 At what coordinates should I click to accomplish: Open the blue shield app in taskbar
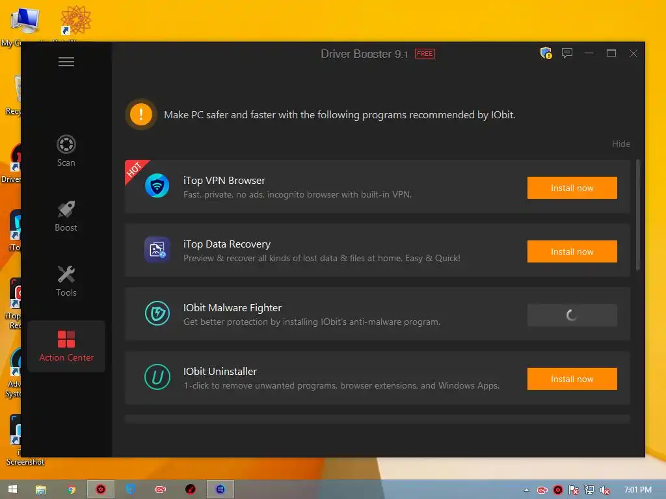point(131,490)
